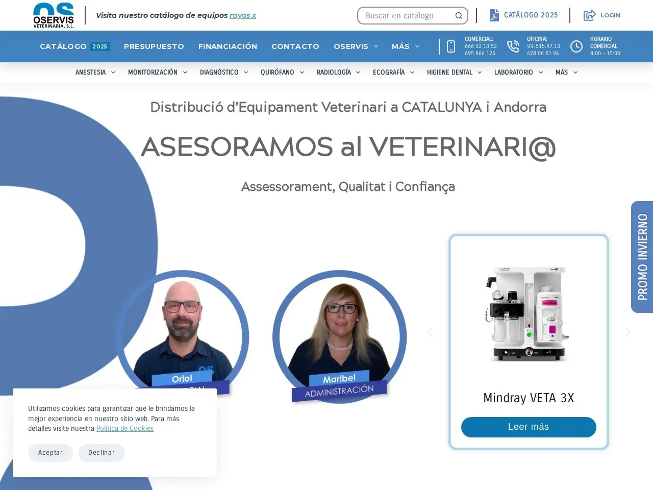The height and width of the screenshot is (490, 653).
Task: Click office phone number 628 06 01 94
Action: click(543, 53)
